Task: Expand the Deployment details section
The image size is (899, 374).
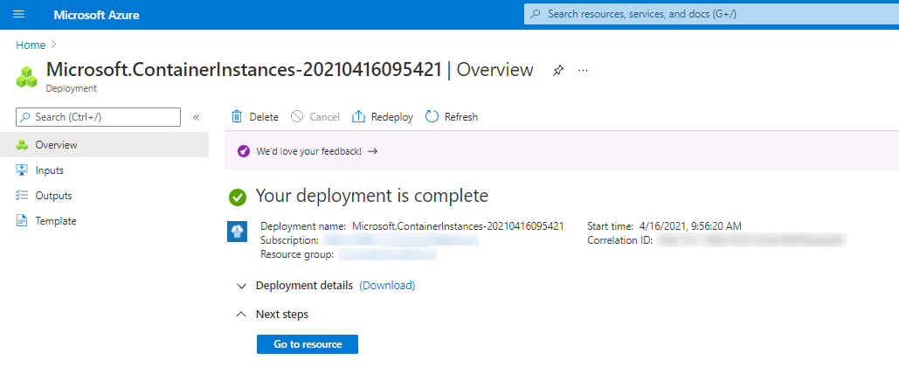Action: point(241,286)
